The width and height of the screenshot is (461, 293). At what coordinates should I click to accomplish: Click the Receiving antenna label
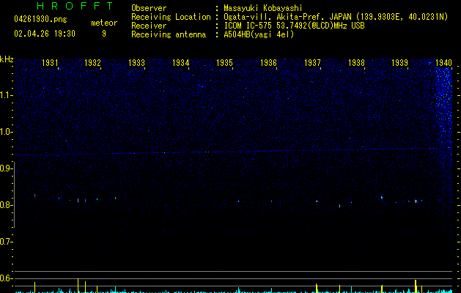coord(169,34)
